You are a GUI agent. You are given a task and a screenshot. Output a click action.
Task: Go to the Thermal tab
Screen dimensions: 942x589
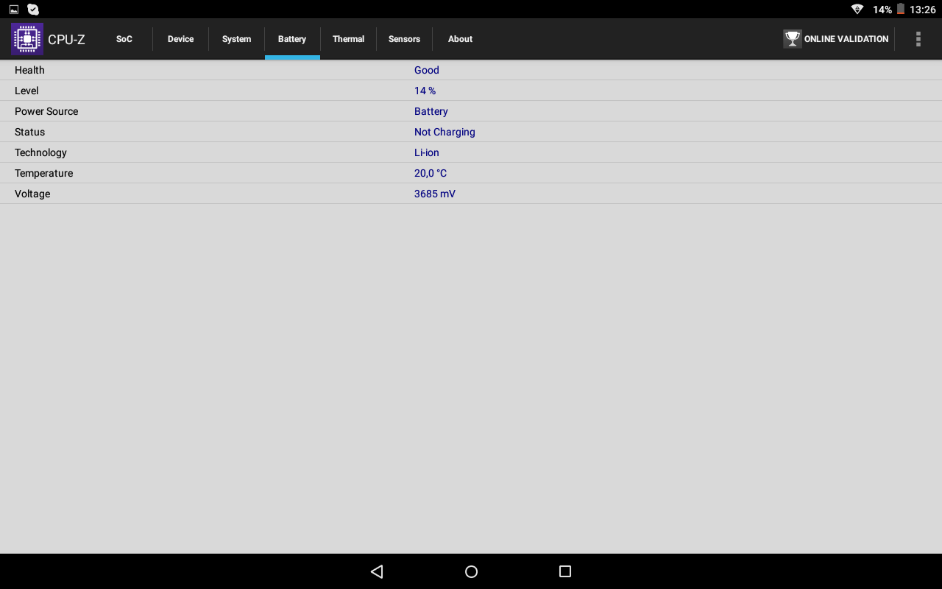(x=348, y=39)
